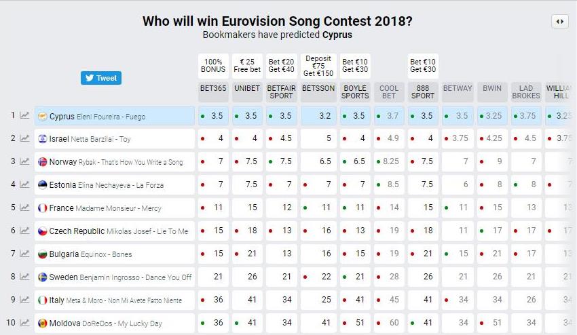Viewport: 577px width, 335px height.
Task: Expand table width with arrows button
Action: tap(560, 21)
